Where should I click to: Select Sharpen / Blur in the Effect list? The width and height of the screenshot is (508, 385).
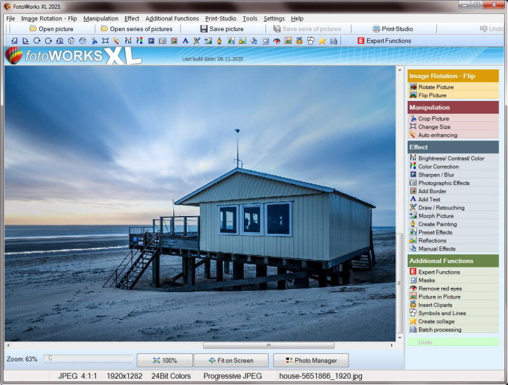(436, 175)
